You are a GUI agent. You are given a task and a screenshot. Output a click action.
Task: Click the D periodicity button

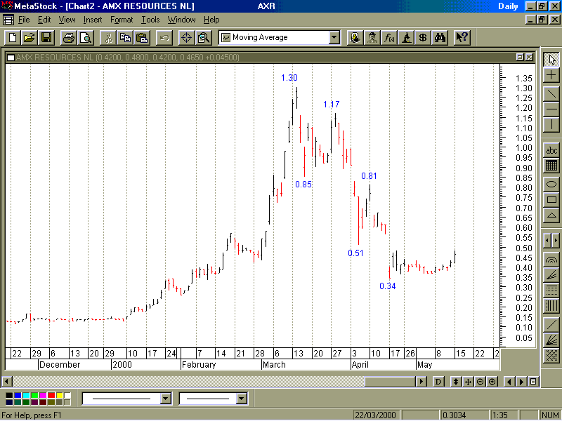coord(438,382)
